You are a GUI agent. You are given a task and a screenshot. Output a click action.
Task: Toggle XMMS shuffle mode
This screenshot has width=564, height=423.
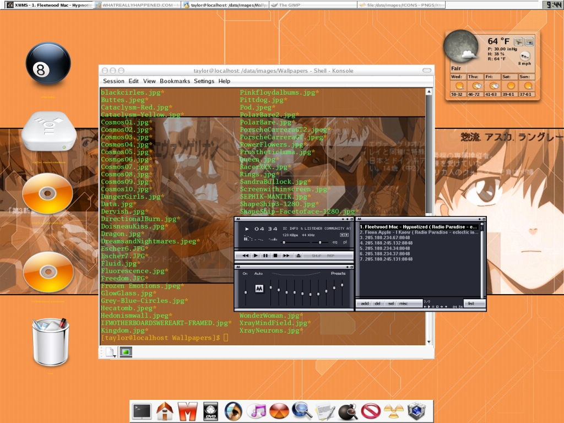tap(317, 256)
